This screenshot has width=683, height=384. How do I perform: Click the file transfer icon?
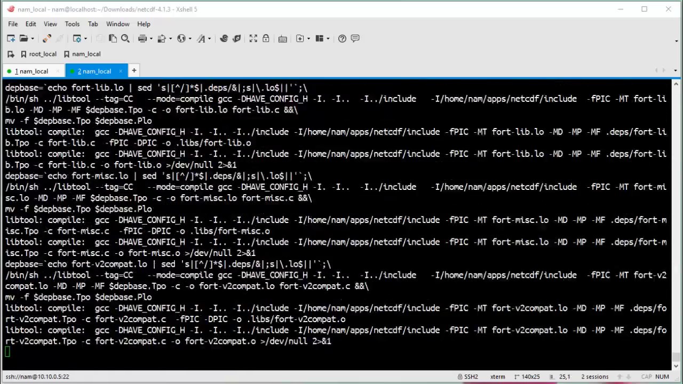162,38
